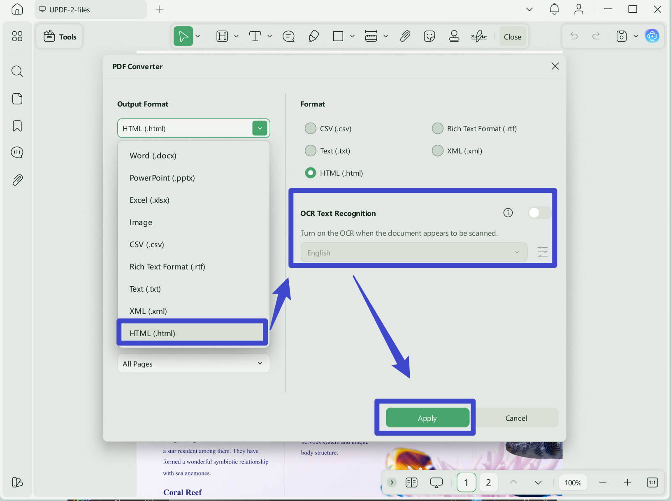Viewport: 671px width, 501px height.
Task: Click the Cancel button
Action: click(x=516, y=418)
